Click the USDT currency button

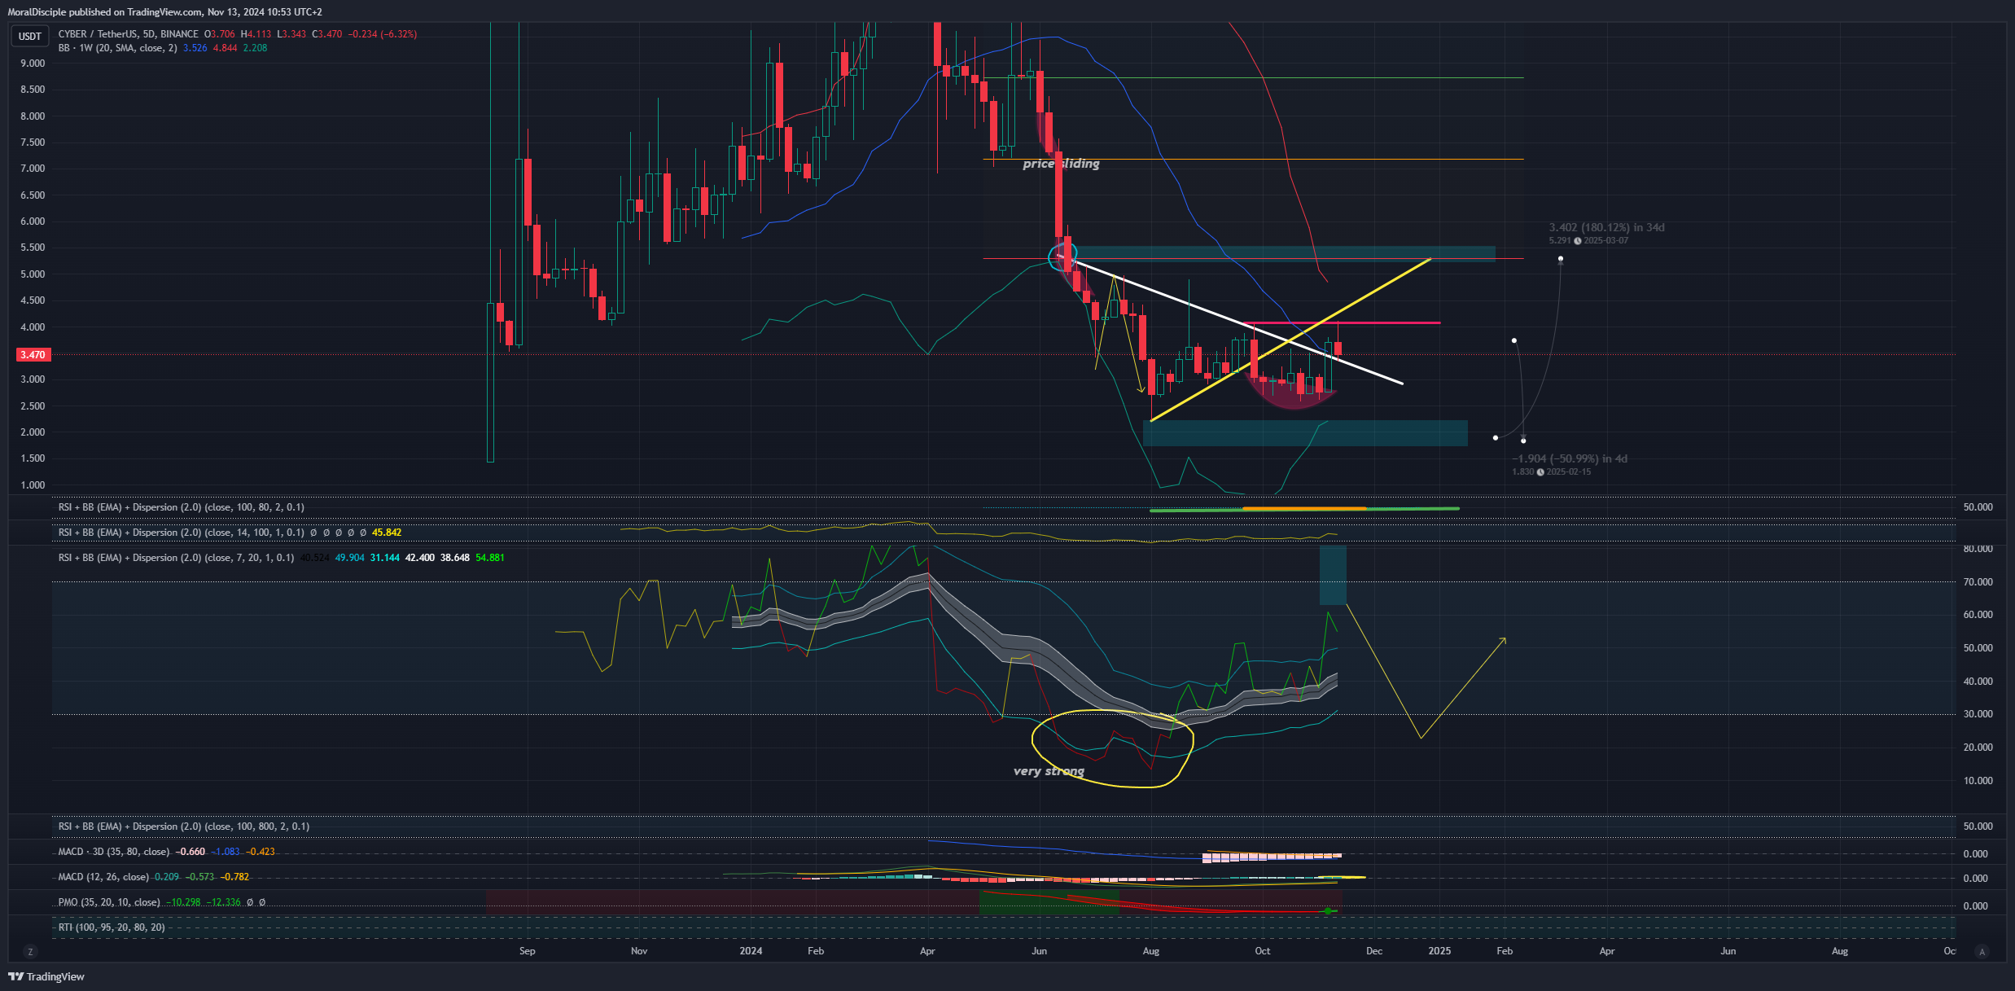click(30, 36)
